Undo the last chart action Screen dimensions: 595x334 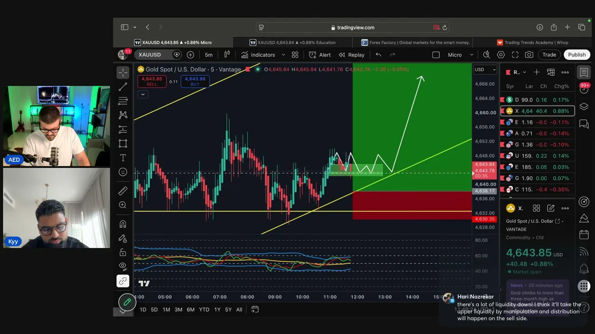click(x=378, y=55)
